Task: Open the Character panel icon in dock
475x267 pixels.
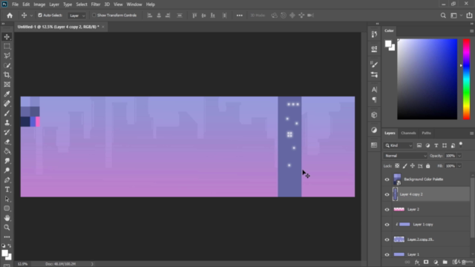Action: tap(374, 89)
